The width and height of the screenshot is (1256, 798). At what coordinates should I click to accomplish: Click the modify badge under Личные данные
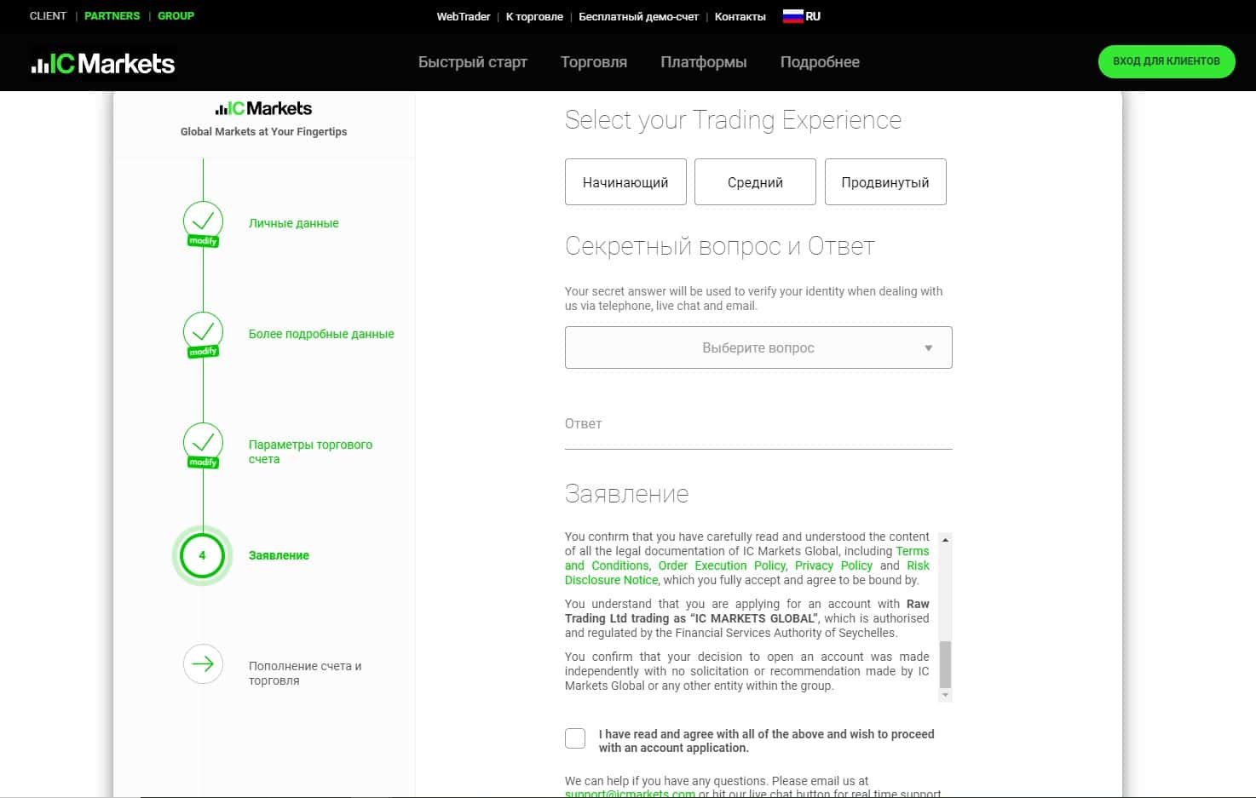click(203, 241)
